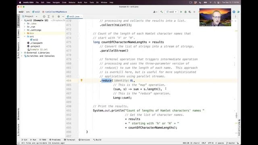Open the Build tool window

pyautogui.click(x=97, y=140)
